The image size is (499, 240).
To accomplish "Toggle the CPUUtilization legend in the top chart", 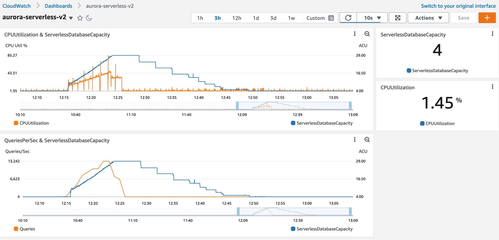I will (x=33, y=123).
